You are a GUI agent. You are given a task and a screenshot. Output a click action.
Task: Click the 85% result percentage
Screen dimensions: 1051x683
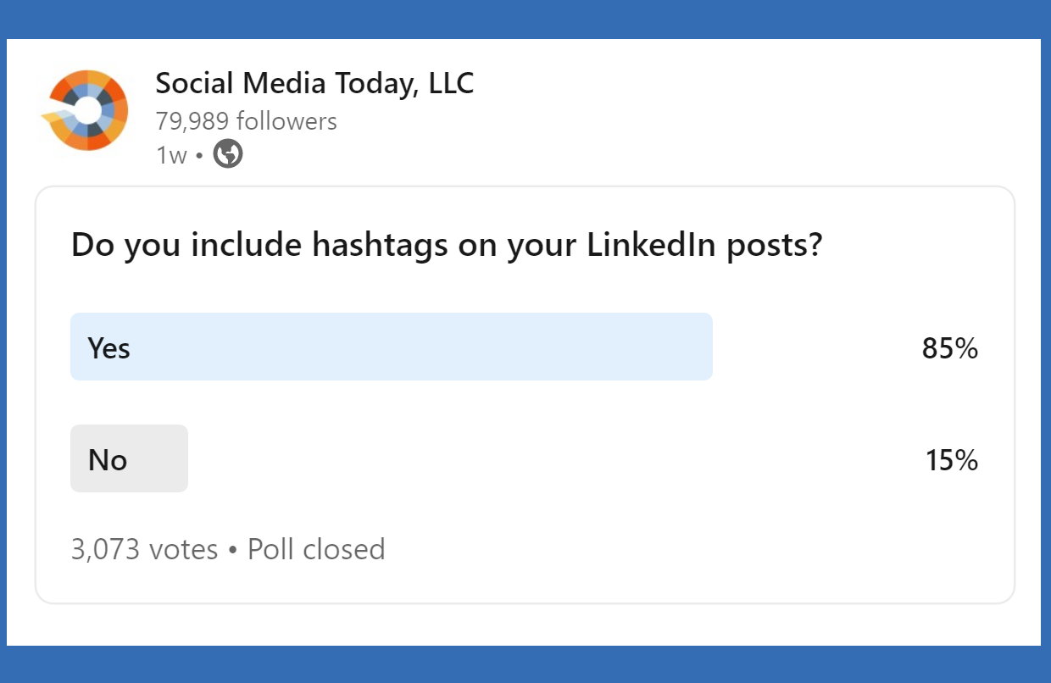[x=950, y=348]
